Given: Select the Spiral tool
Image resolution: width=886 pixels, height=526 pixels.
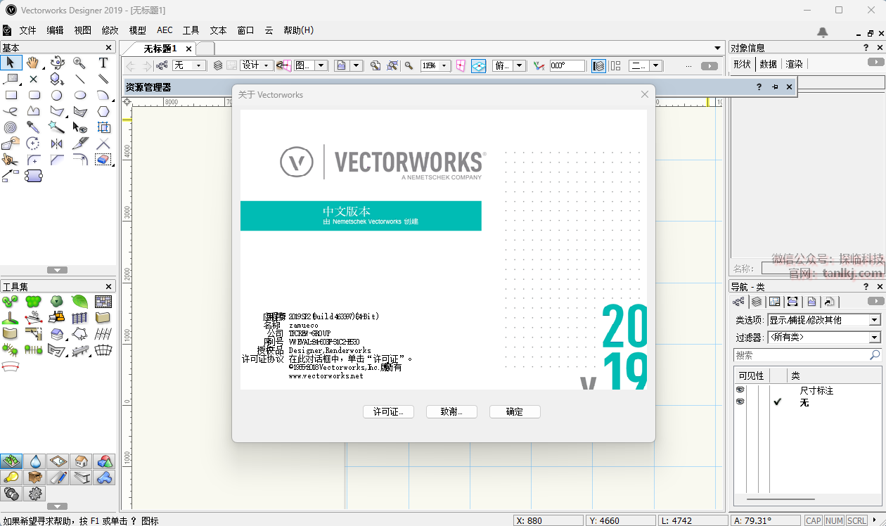Looking at the screenshot, I should 10,127.
